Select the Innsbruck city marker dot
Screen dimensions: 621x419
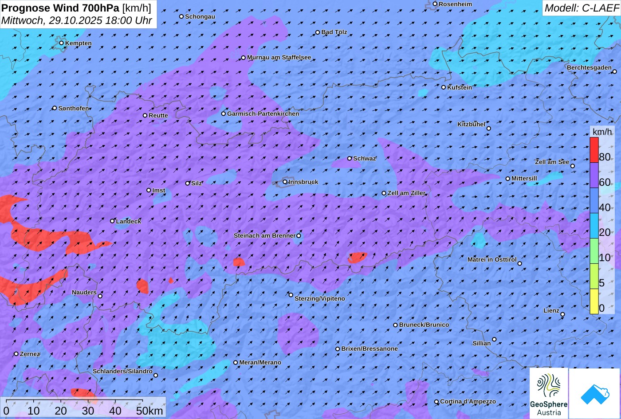pyautogui.click(x=285, y=182)
